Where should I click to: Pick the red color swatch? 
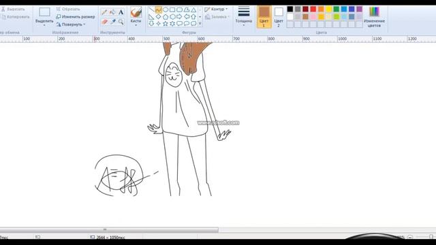(x=313, y=9)
